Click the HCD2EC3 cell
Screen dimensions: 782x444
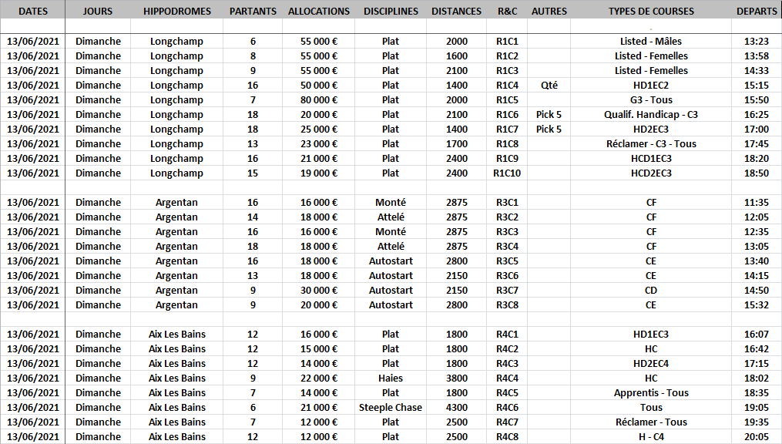point(651,173)
